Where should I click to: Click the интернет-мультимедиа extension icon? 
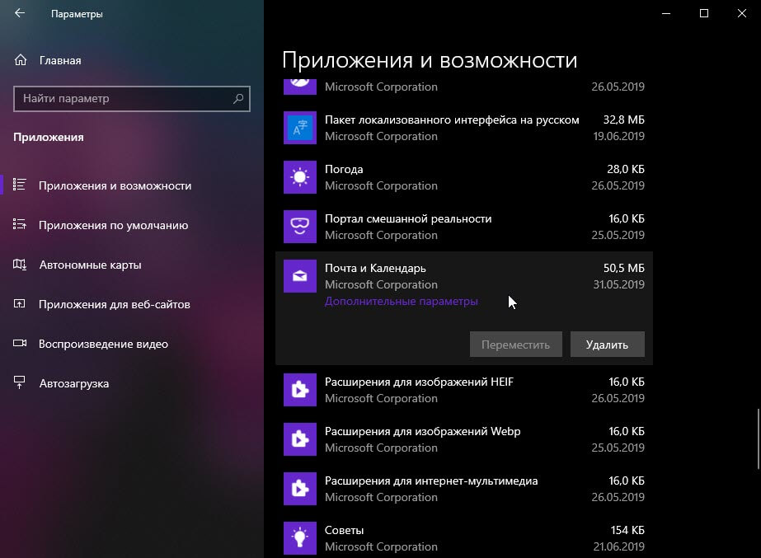(300, 489)
